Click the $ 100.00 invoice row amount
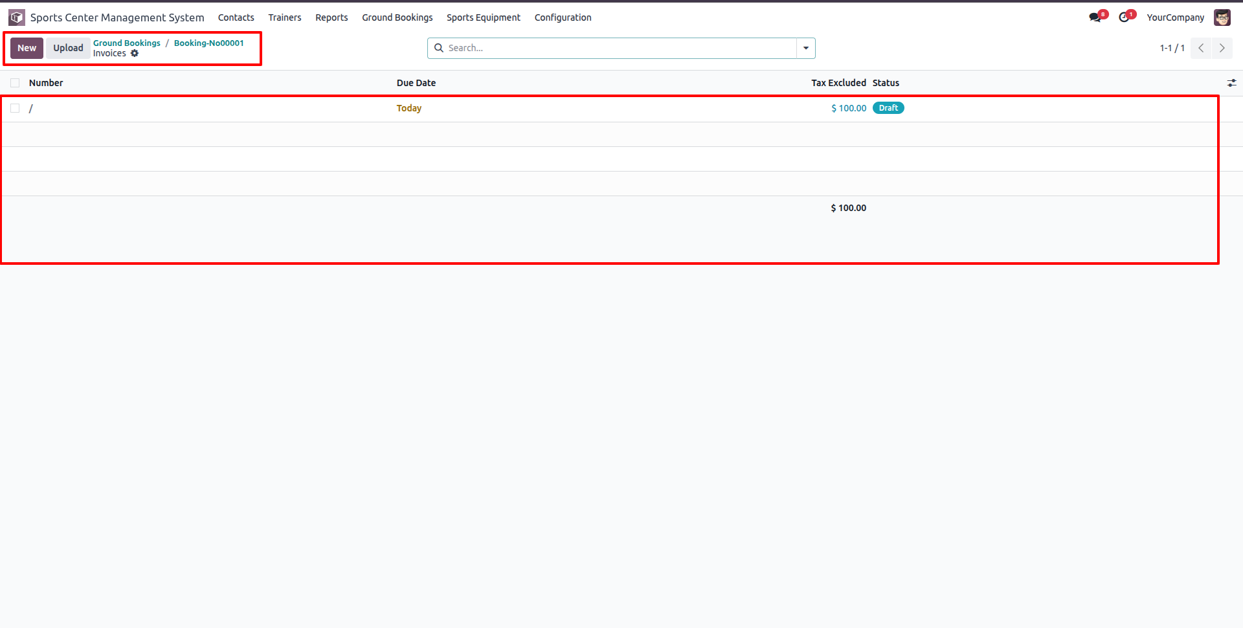The height and width of the screenshot is (628, 1243). (x=849, y=108)
